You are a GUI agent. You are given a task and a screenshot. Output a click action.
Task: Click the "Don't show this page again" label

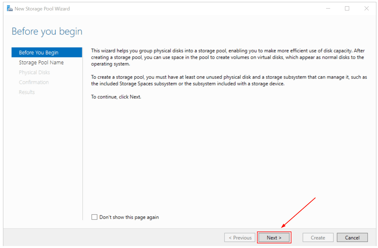click(x=129, y=217)
